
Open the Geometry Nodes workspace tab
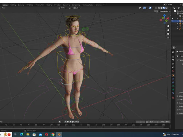pos(88,5)
